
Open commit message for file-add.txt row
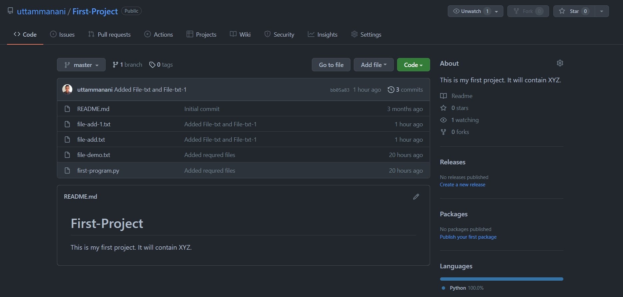221,139
